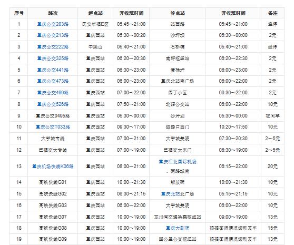This screenshot has height=245, width=294.
Task: Click the 磁器口西门 terminal cell
Action: (x=178, y=127)
